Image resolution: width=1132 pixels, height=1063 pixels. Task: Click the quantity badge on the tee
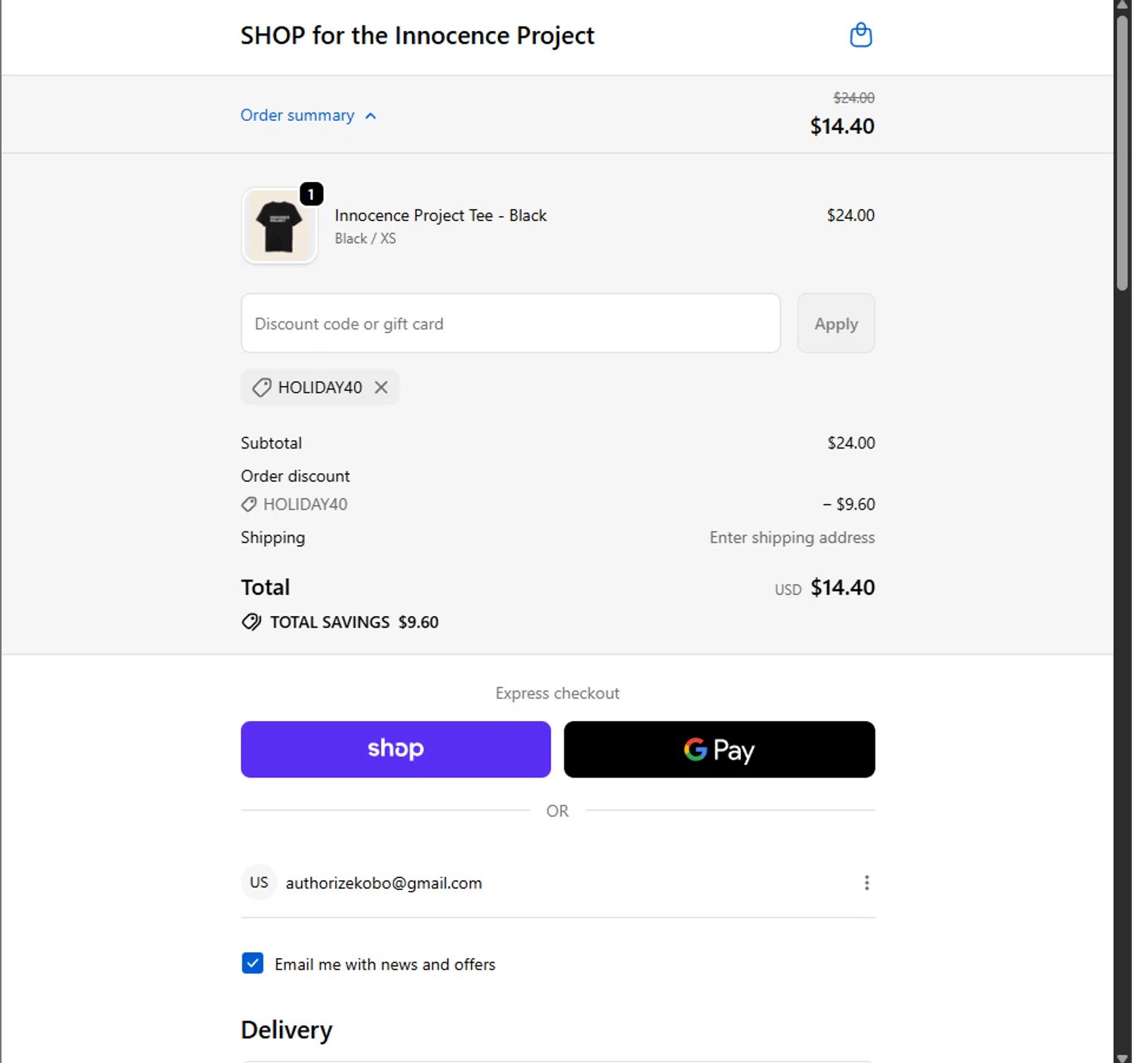click(x=311, y=194)
